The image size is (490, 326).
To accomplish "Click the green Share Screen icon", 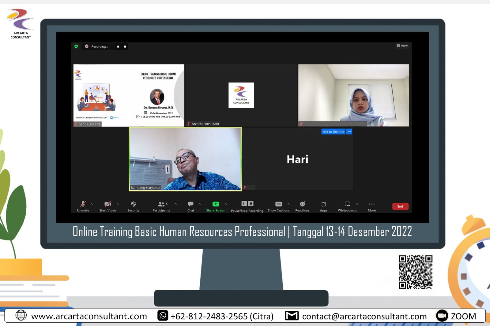I will 216,204.
